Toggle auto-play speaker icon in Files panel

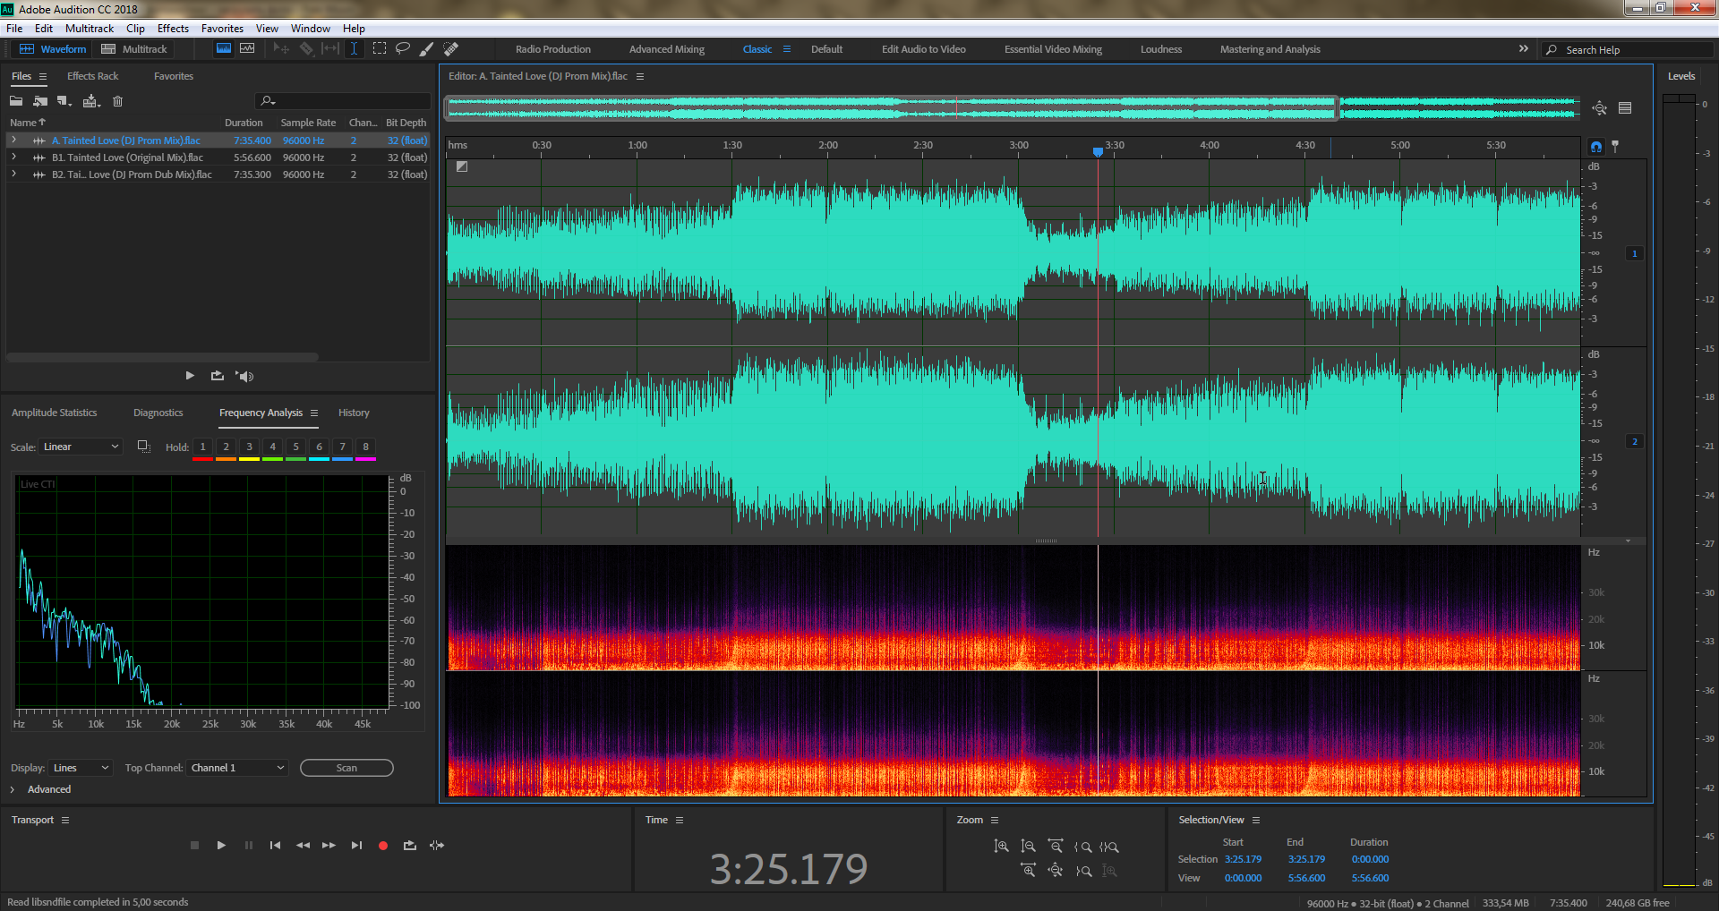tap(244, 376)
